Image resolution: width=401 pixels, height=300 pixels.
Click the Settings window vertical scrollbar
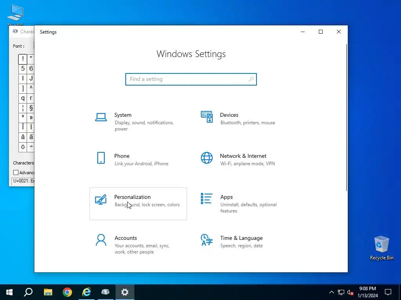pyautogui.click(x=347, y=117)
